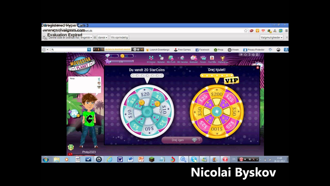Open Beskeder messages icon
This screenshot has height=186, width=330.
[x=194, y=59]
